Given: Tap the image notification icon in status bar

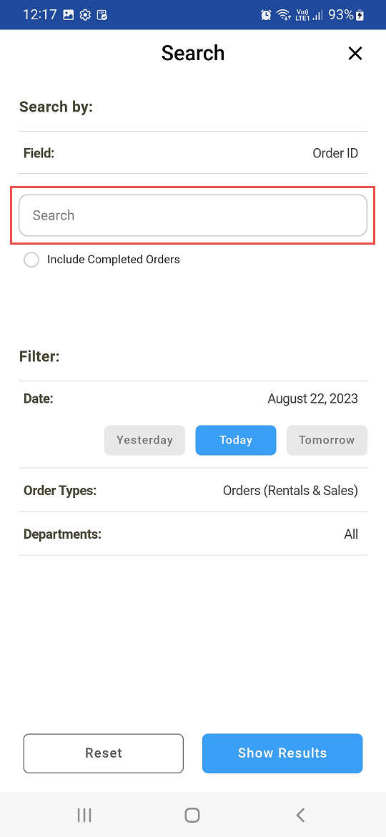Looking at the screenshot, I should pos(68,15).
